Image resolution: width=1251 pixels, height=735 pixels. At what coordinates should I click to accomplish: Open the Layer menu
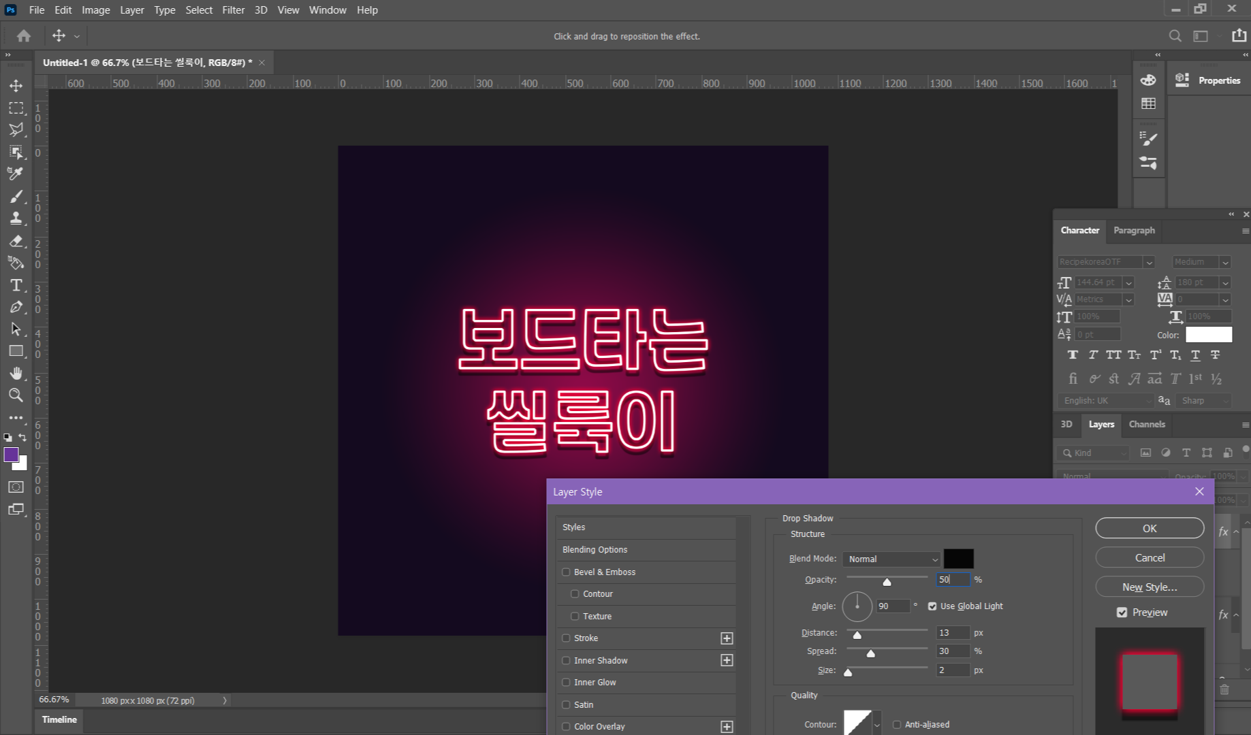131,10
